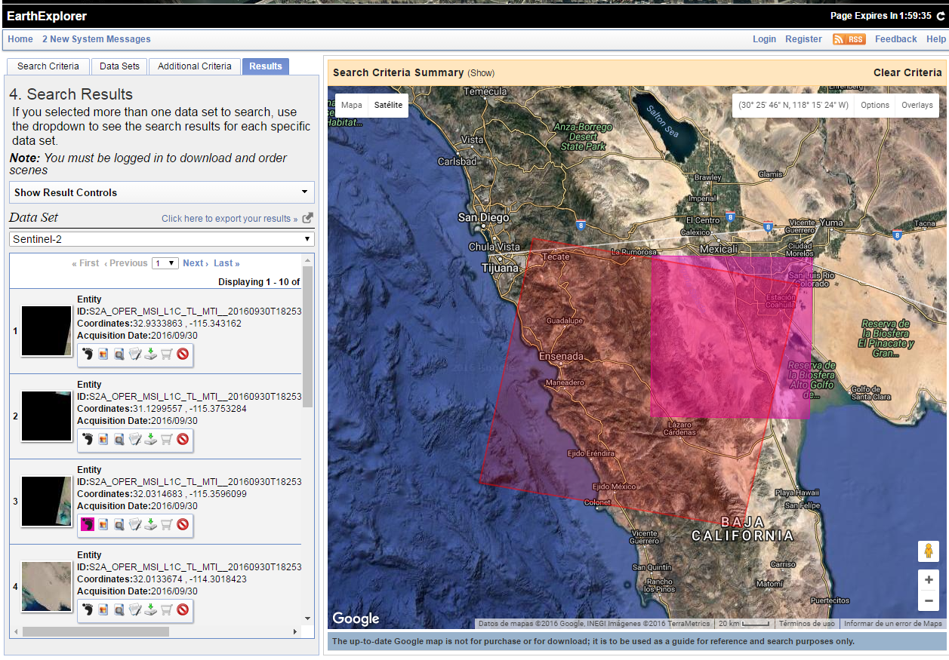Switch map to Mapa view
The image size is (949, 660).
(x=352, y=106)
